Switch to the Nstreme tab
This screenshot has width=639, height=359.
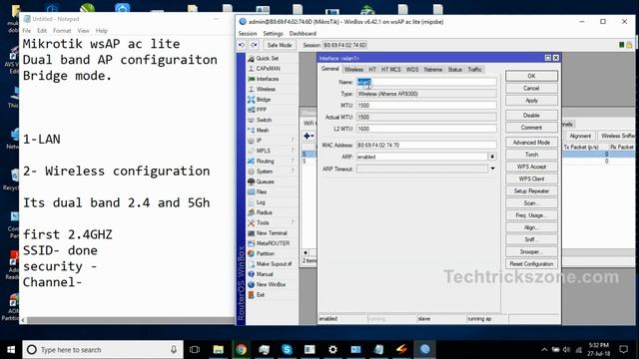(432, 70)
